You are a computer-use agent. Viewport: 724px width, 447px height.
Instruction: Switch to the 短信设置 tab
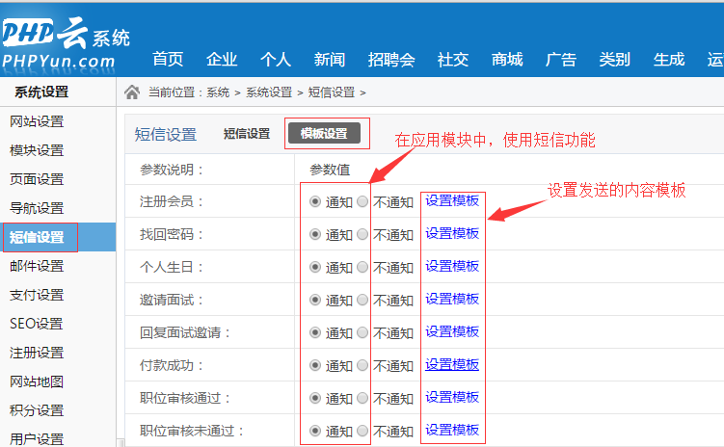[x=247, y=134]
